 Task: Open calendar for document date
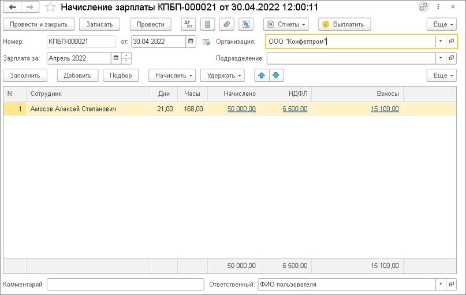191,42
